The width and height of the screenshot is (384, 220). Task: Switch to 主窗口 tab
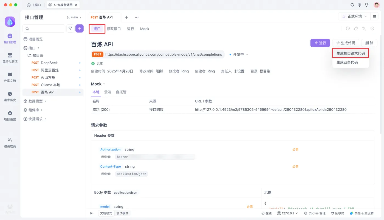point(34,5)
